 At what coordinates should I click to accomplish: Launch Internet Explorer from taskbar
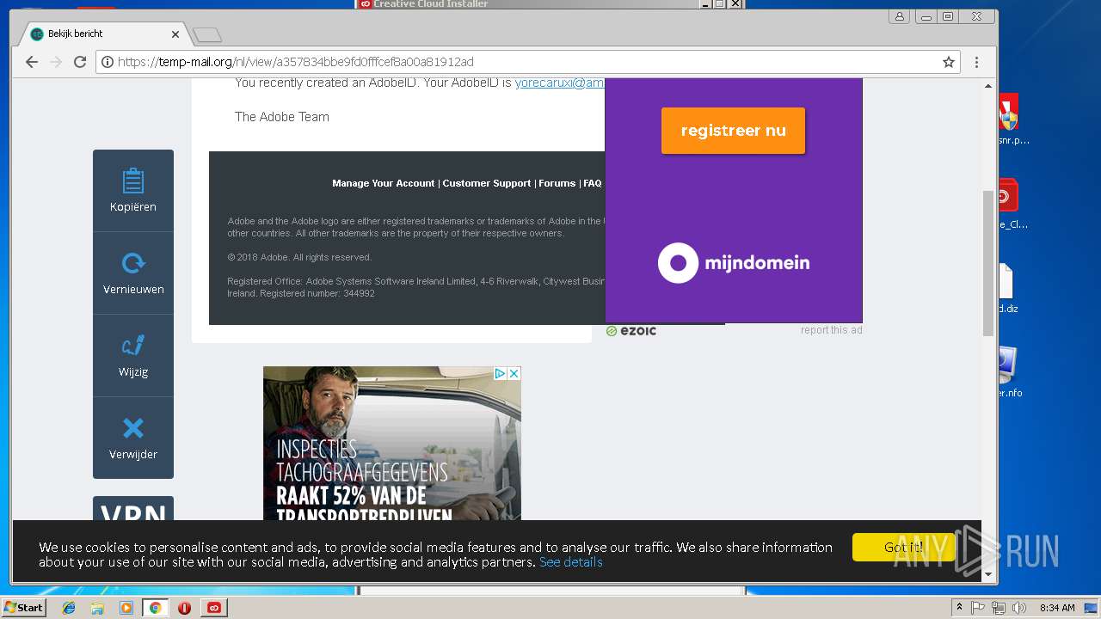point(69,608)
